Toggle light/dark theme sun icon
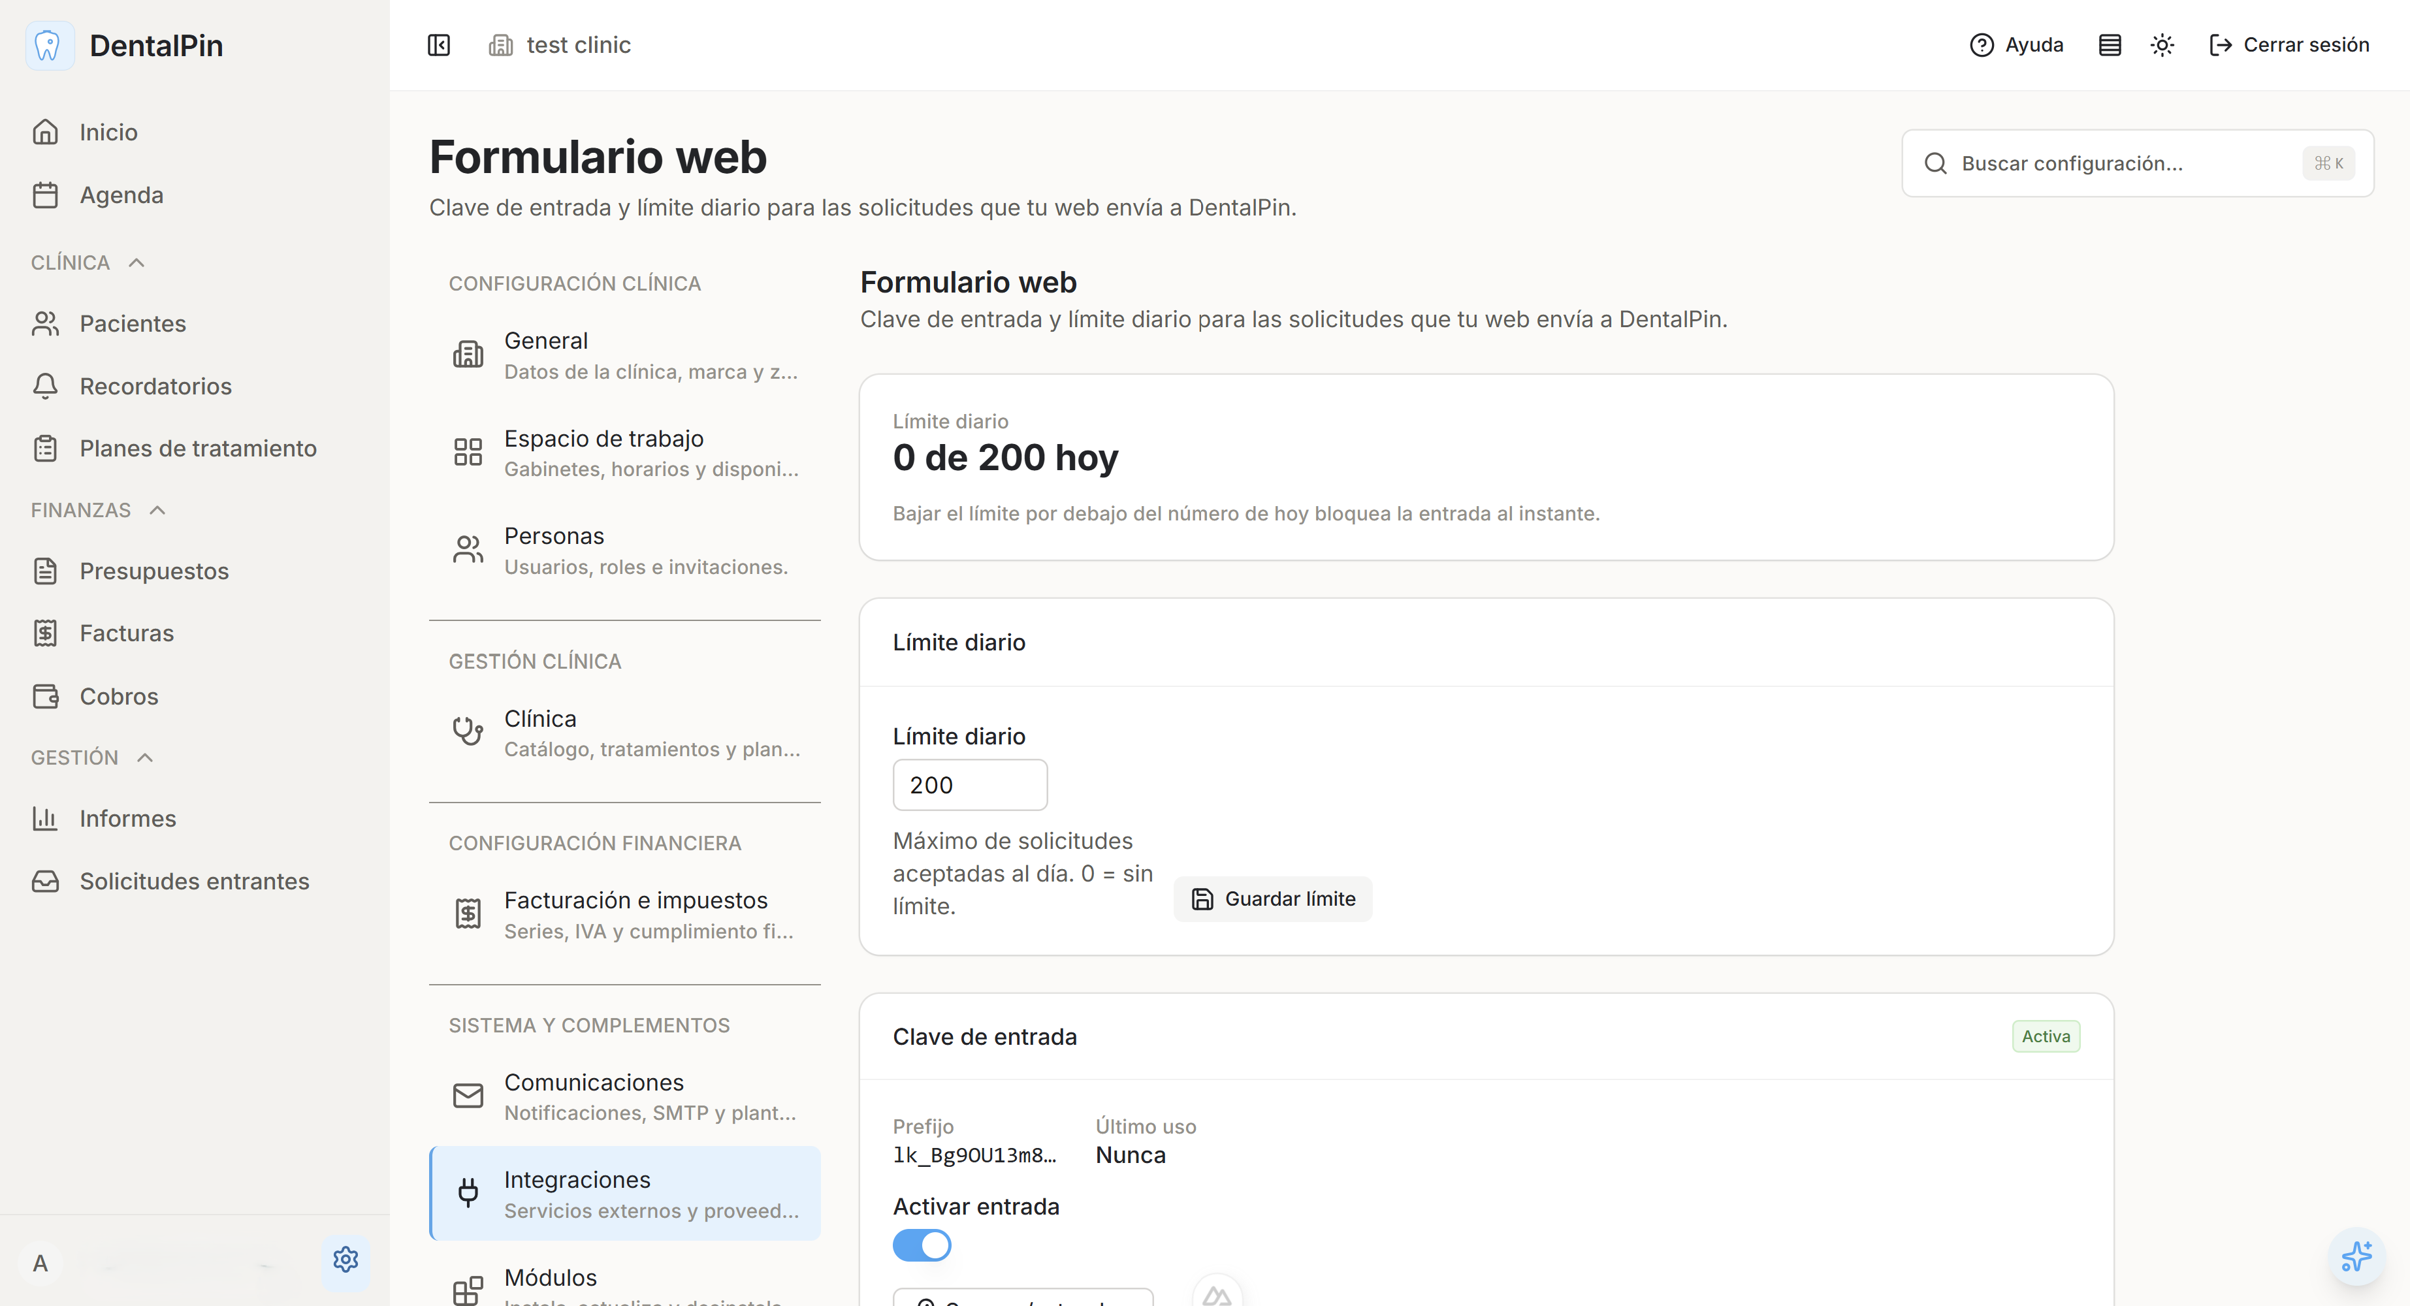Screen dimensions: 2410x1306 (2162, 45)
